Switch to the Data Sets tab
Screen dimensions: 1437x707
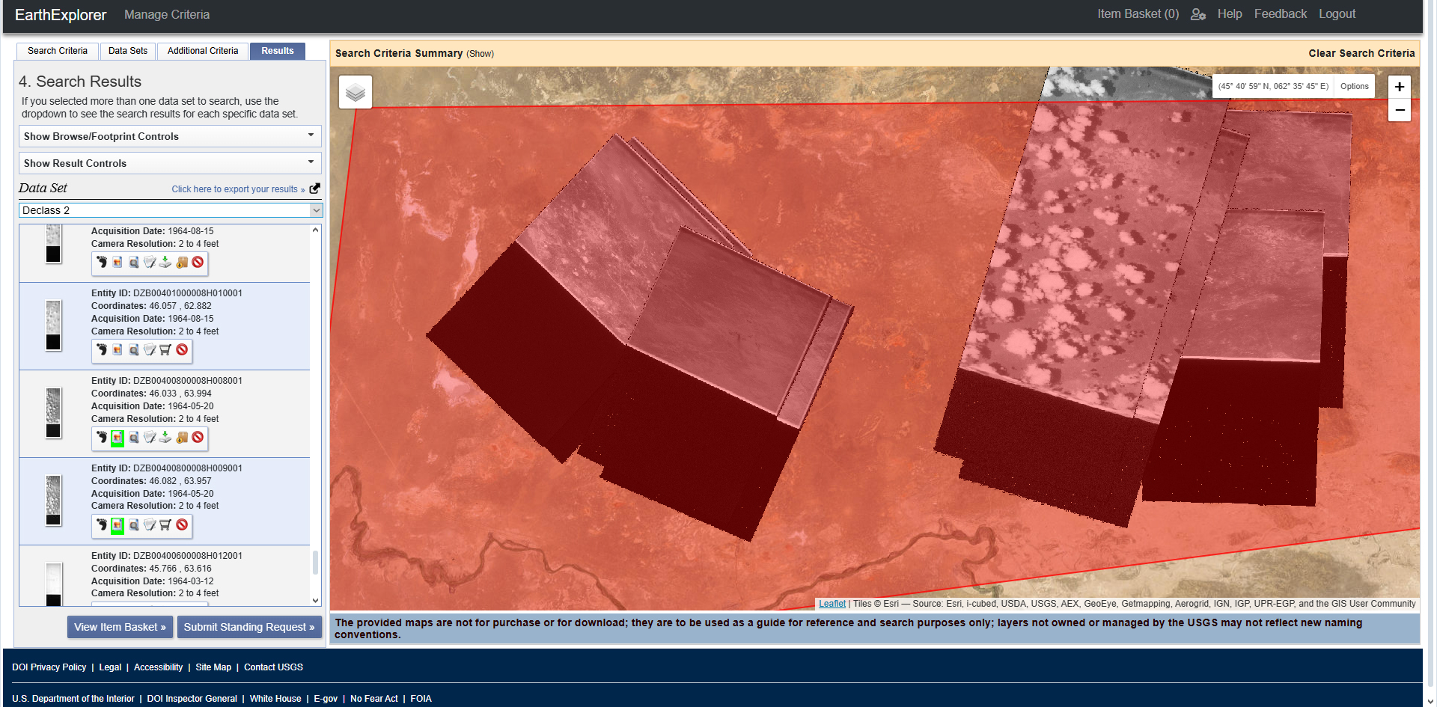(127, 51)
